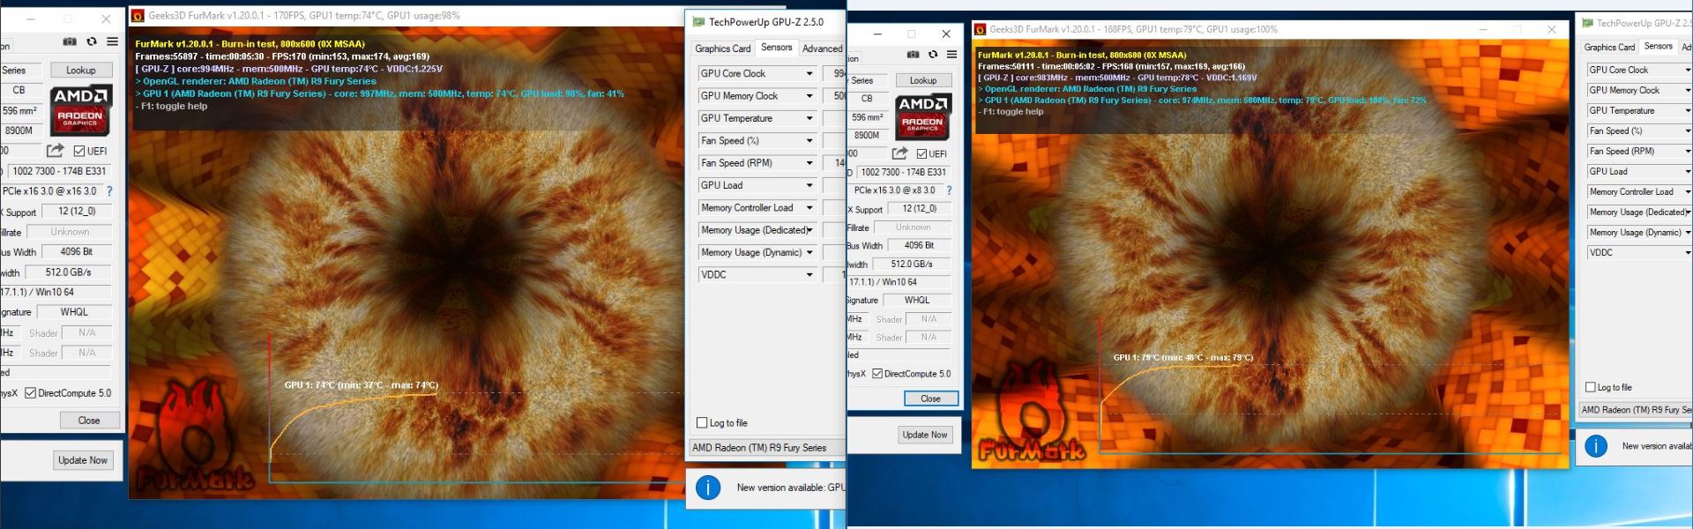1693x529 pixels.
Task: Open GPU Core Clock dropdown in right sensors window
Action: 1639,70
